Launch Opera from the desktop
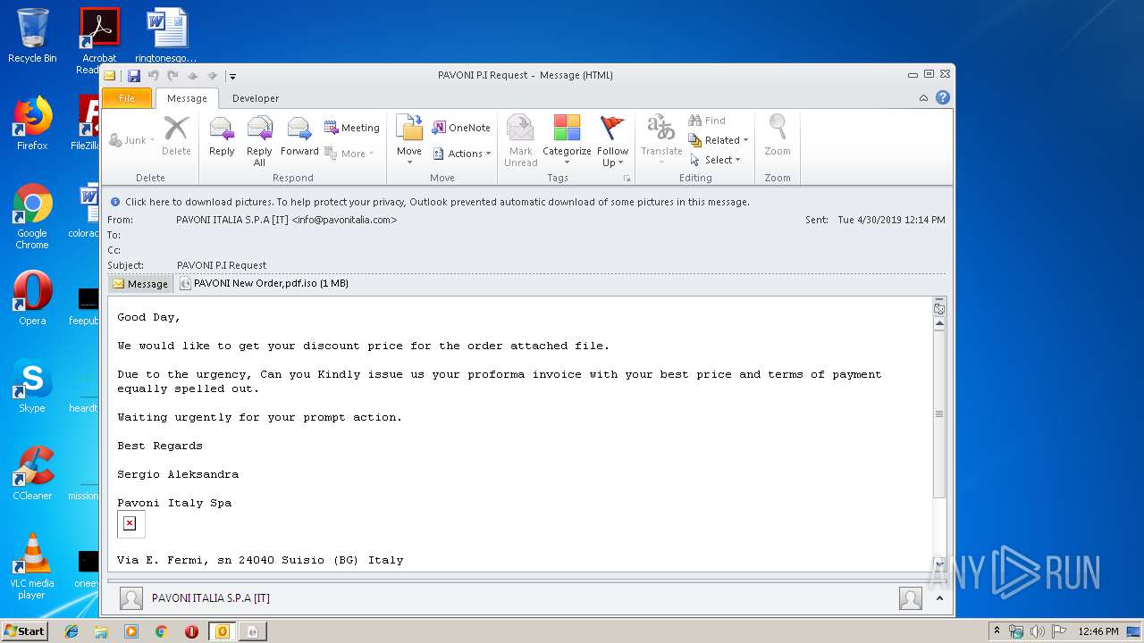Screen dimensions: 1144x643 32,298
